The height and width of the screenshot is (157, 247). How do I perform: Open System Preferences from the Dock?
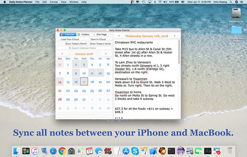click(71, 151)
